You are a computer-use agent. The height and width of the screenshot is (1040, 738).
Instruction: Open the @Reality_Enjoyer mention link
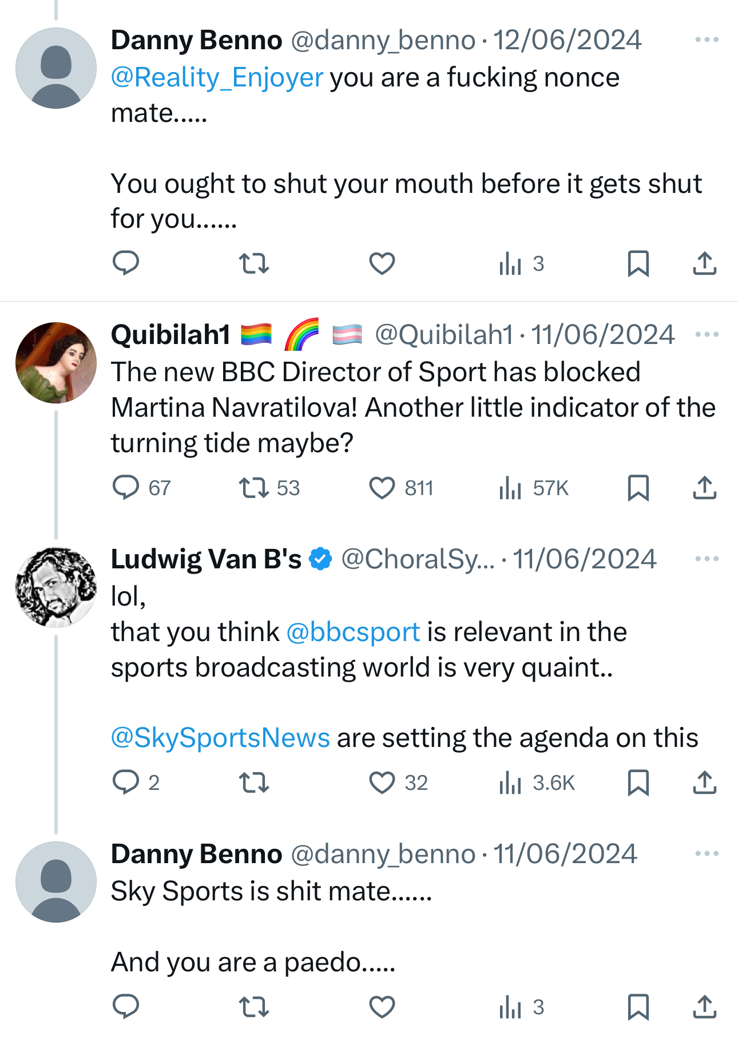pos(217,78)
